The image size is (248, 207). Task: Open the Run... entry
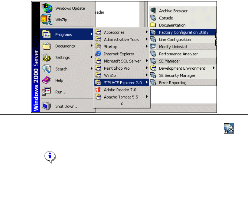[x=67, y=92]
